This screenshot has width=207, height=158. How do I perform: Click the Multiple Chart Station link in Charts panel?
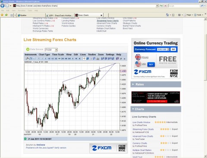pos(142,150)
